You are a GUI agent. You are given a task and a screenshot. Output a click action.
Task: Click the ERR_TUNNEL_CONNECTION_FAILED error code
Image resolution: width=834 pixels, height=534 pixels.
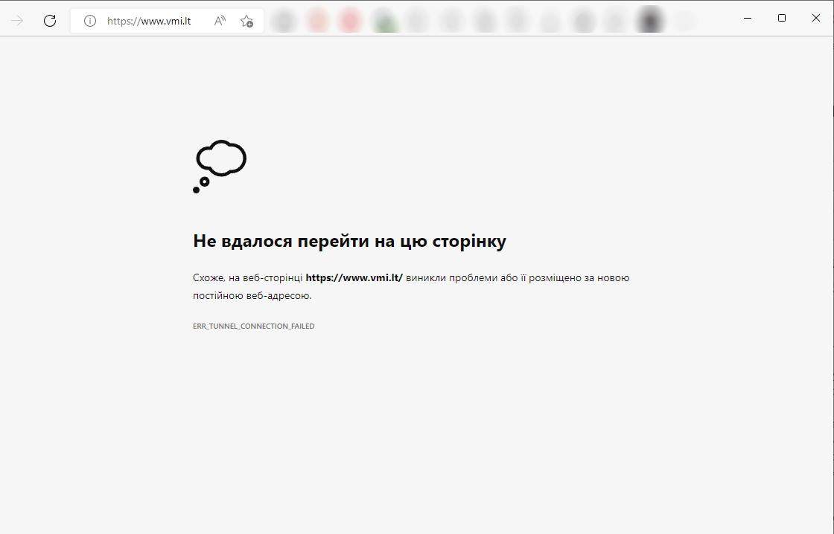click(x=254, y=326)
